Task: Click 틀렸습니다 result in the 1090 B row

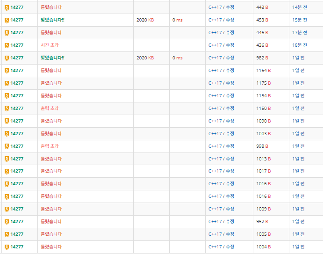Action: (51, 121)
